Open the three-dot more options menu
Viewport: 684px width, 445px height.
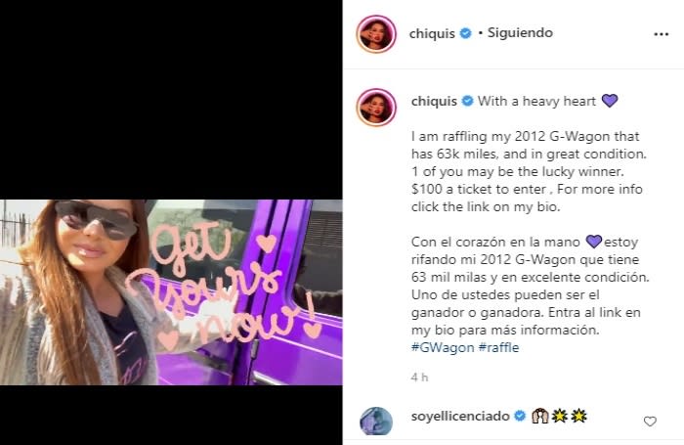[x=661, y=34]
